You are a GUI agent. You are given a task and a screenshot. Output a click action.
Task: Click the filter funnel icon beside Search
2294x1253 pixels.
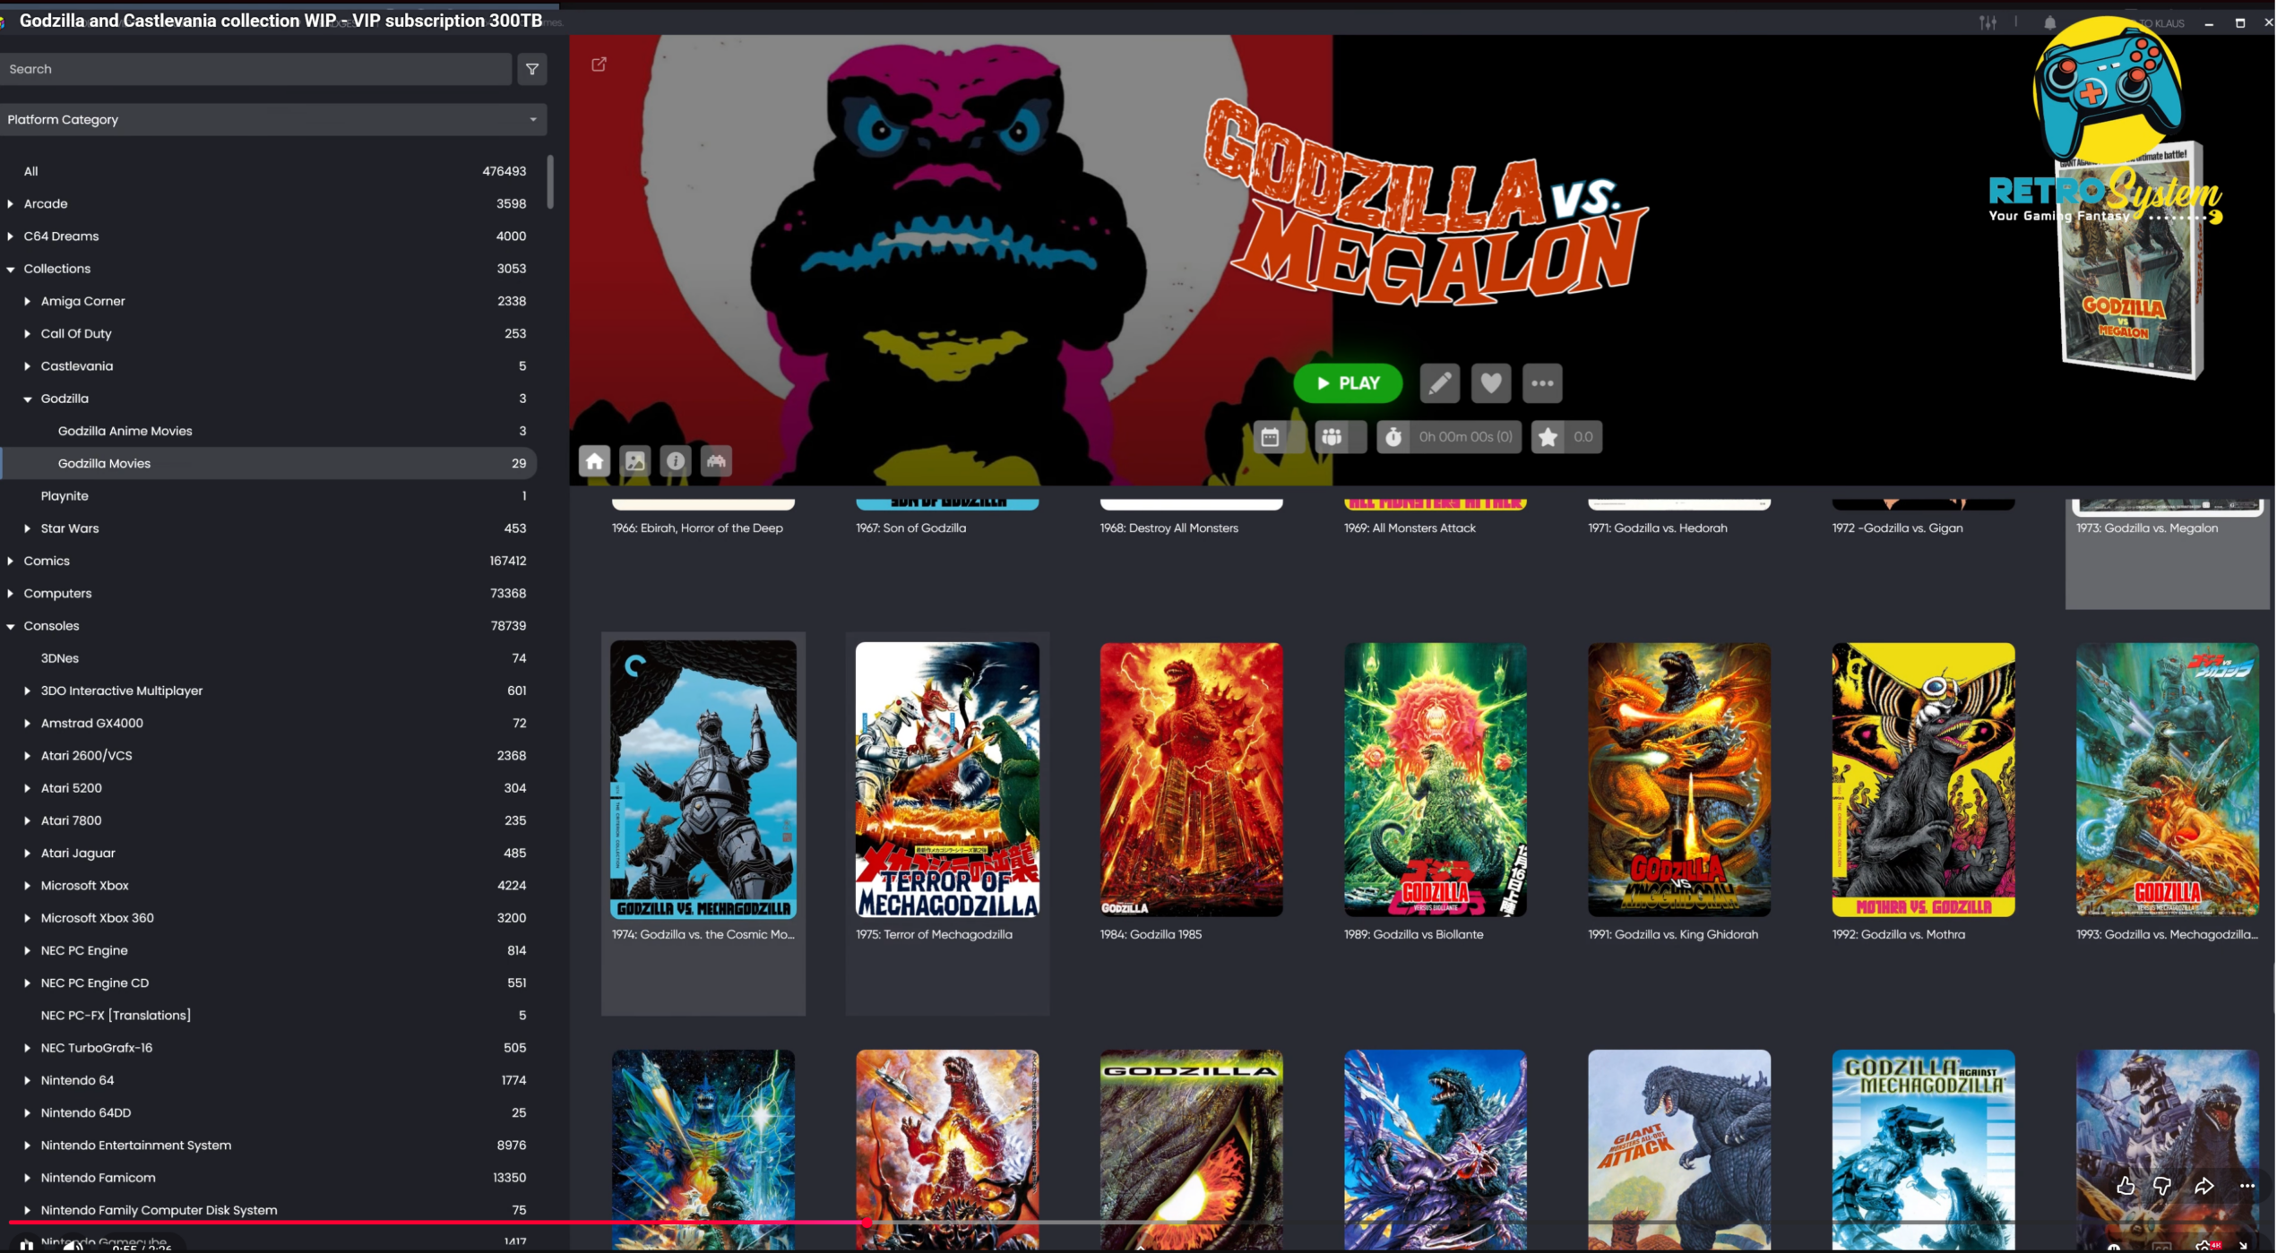pos(531,69)
